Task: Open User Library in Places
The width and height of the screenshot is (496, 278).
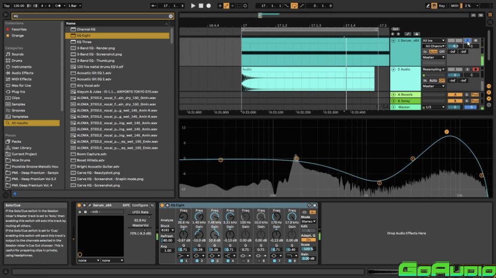Action: tap(21, 148)
